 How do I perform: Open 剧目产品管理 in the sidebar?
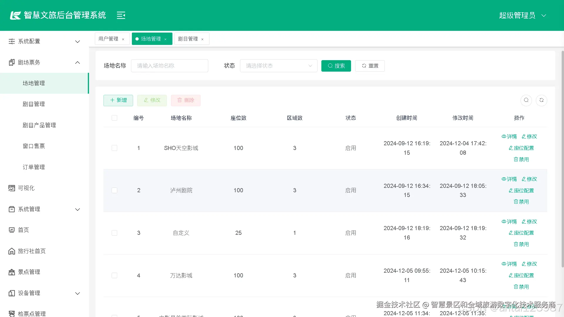pyautogui.click(x=39, y=125)
